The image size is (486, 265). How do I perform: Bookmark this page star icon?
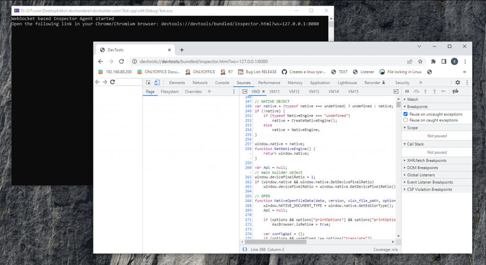pos(421,61)
